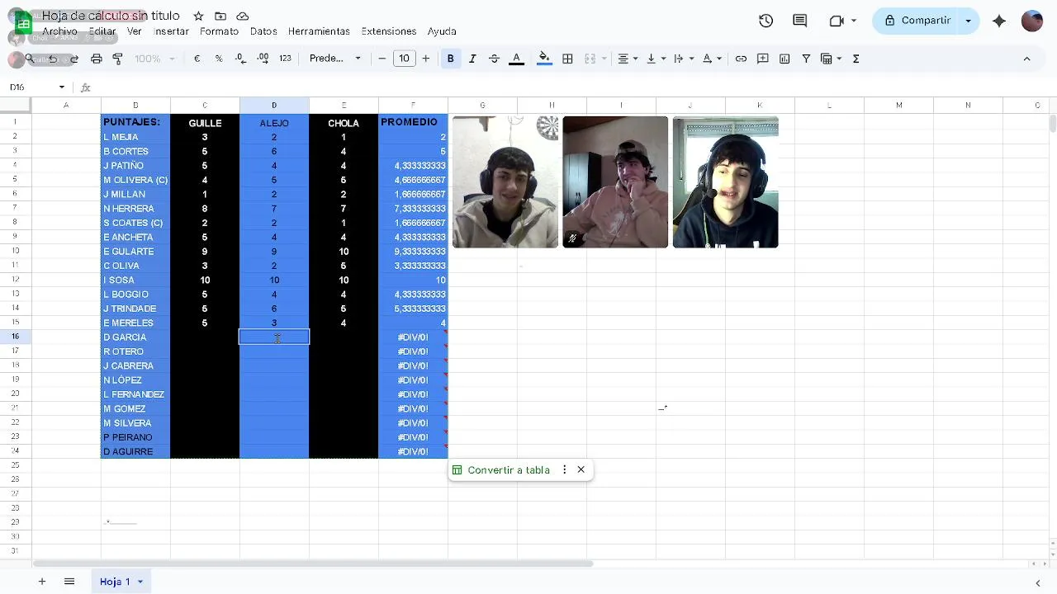Open Herramientas menu
The image size is (1057, 594).
[319, 31]
